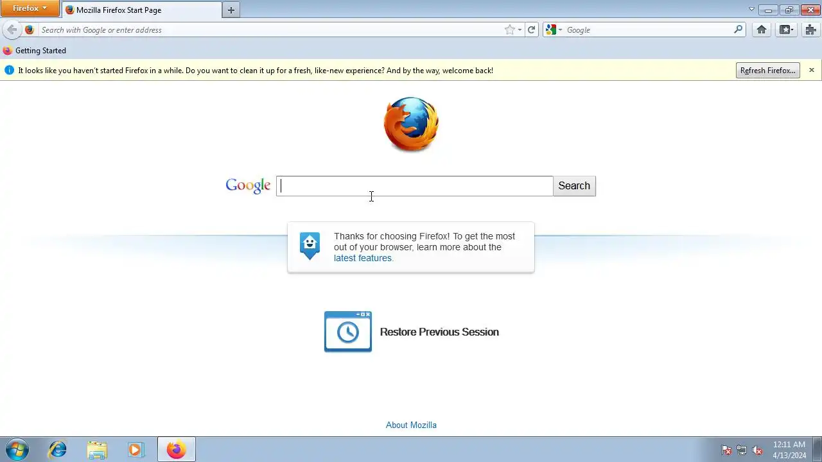Click the Action Center flag tray icon

point(726,450)
